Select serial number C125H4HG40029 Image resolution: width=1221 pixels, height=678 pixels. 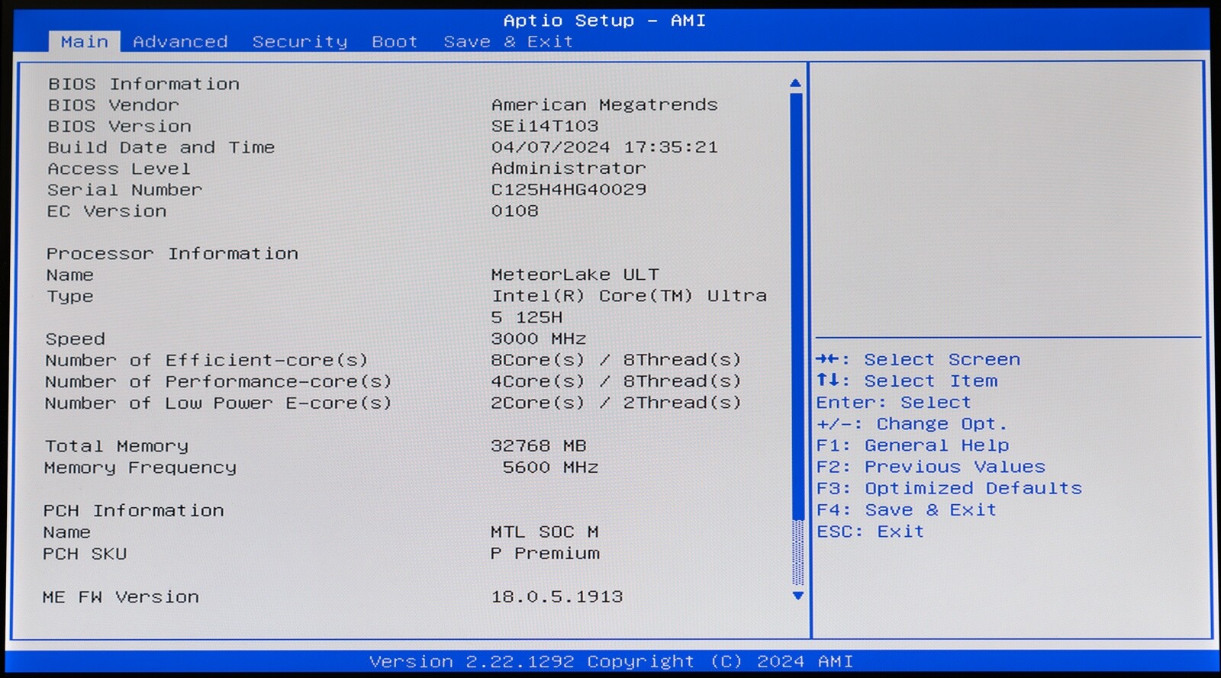click(569, 189)
